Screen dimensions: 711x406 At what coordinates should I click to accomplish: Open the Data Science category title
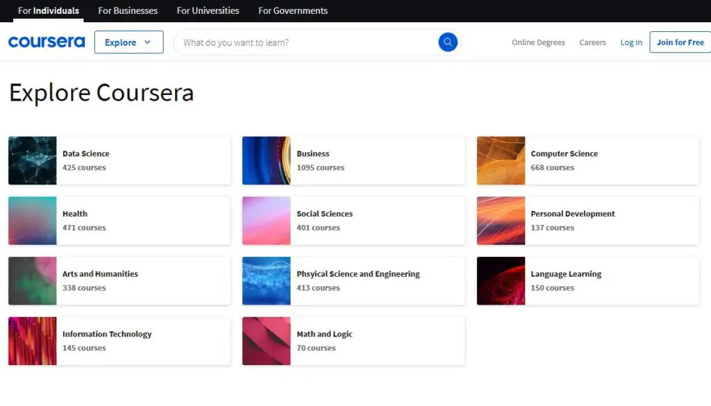(85, 153)
